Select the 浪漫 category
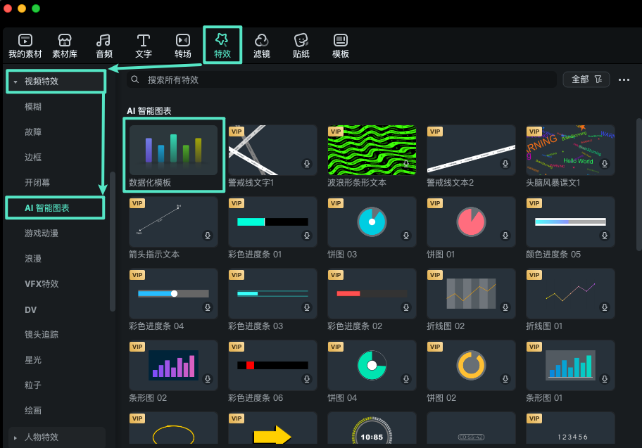This screenshot has width=642, height=448. [x=33, y=259]
